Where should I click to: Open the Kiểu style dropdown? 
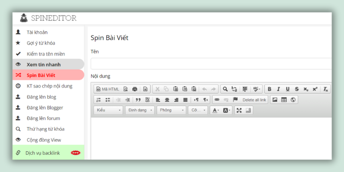coord(108,110)
